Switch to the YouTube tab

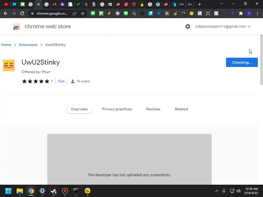pyautogui.click(x=6, y=4)
